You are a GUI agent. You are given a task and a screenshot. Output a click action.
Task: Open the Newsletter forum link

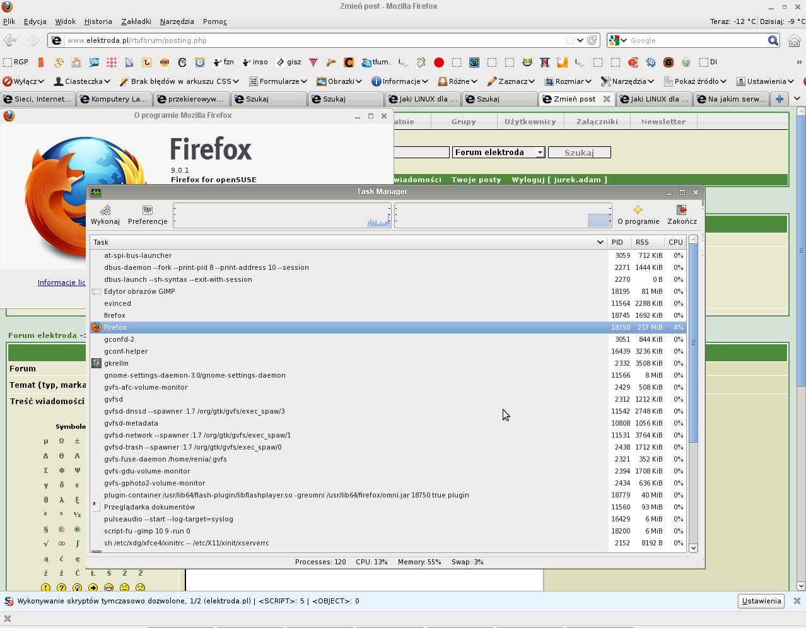[x=663, y=122]
